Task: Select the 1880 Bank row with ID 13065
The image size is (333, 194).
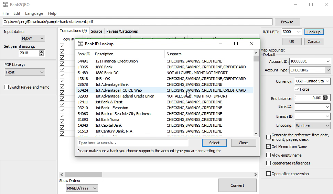Action: [164, 67]
